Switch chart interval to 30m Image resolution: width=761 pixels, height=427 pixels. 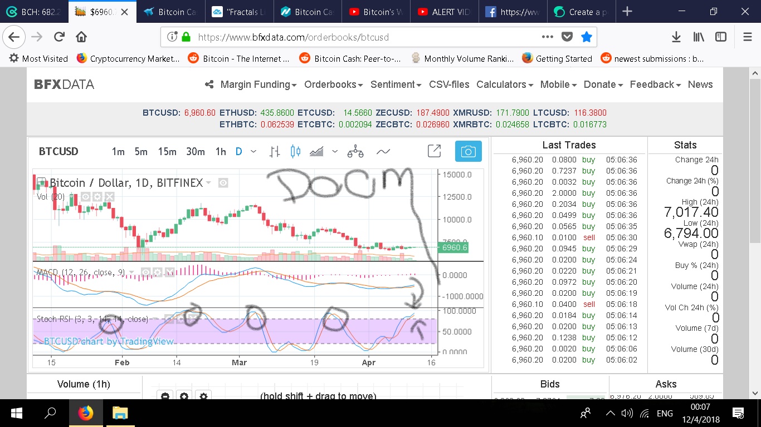[196, 152]
